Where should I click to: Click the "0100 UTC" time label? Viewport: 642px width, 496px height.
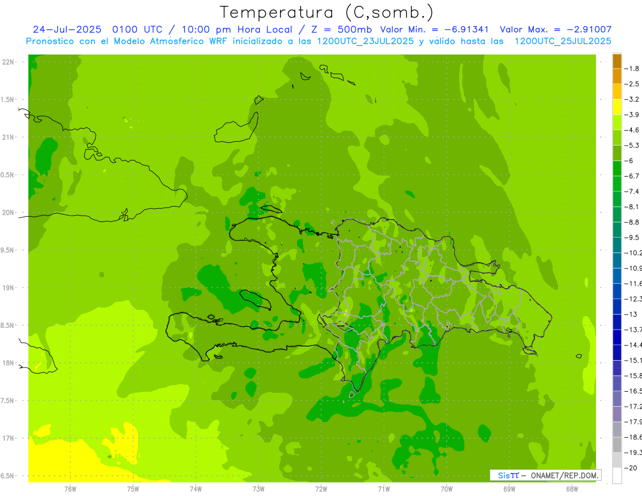click(137, 29)
